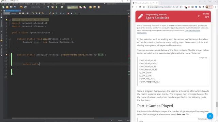Open Chrome three-dot menu

pyautogui.click(x=216, y=7)
